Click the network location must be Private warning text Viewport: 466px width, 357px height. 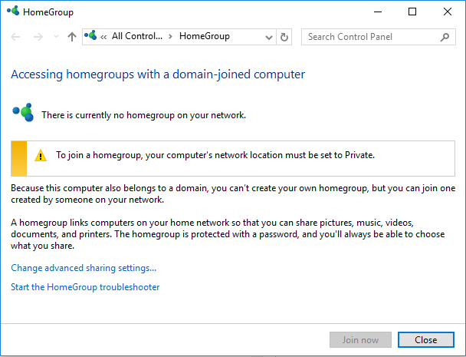pos(215,155)
